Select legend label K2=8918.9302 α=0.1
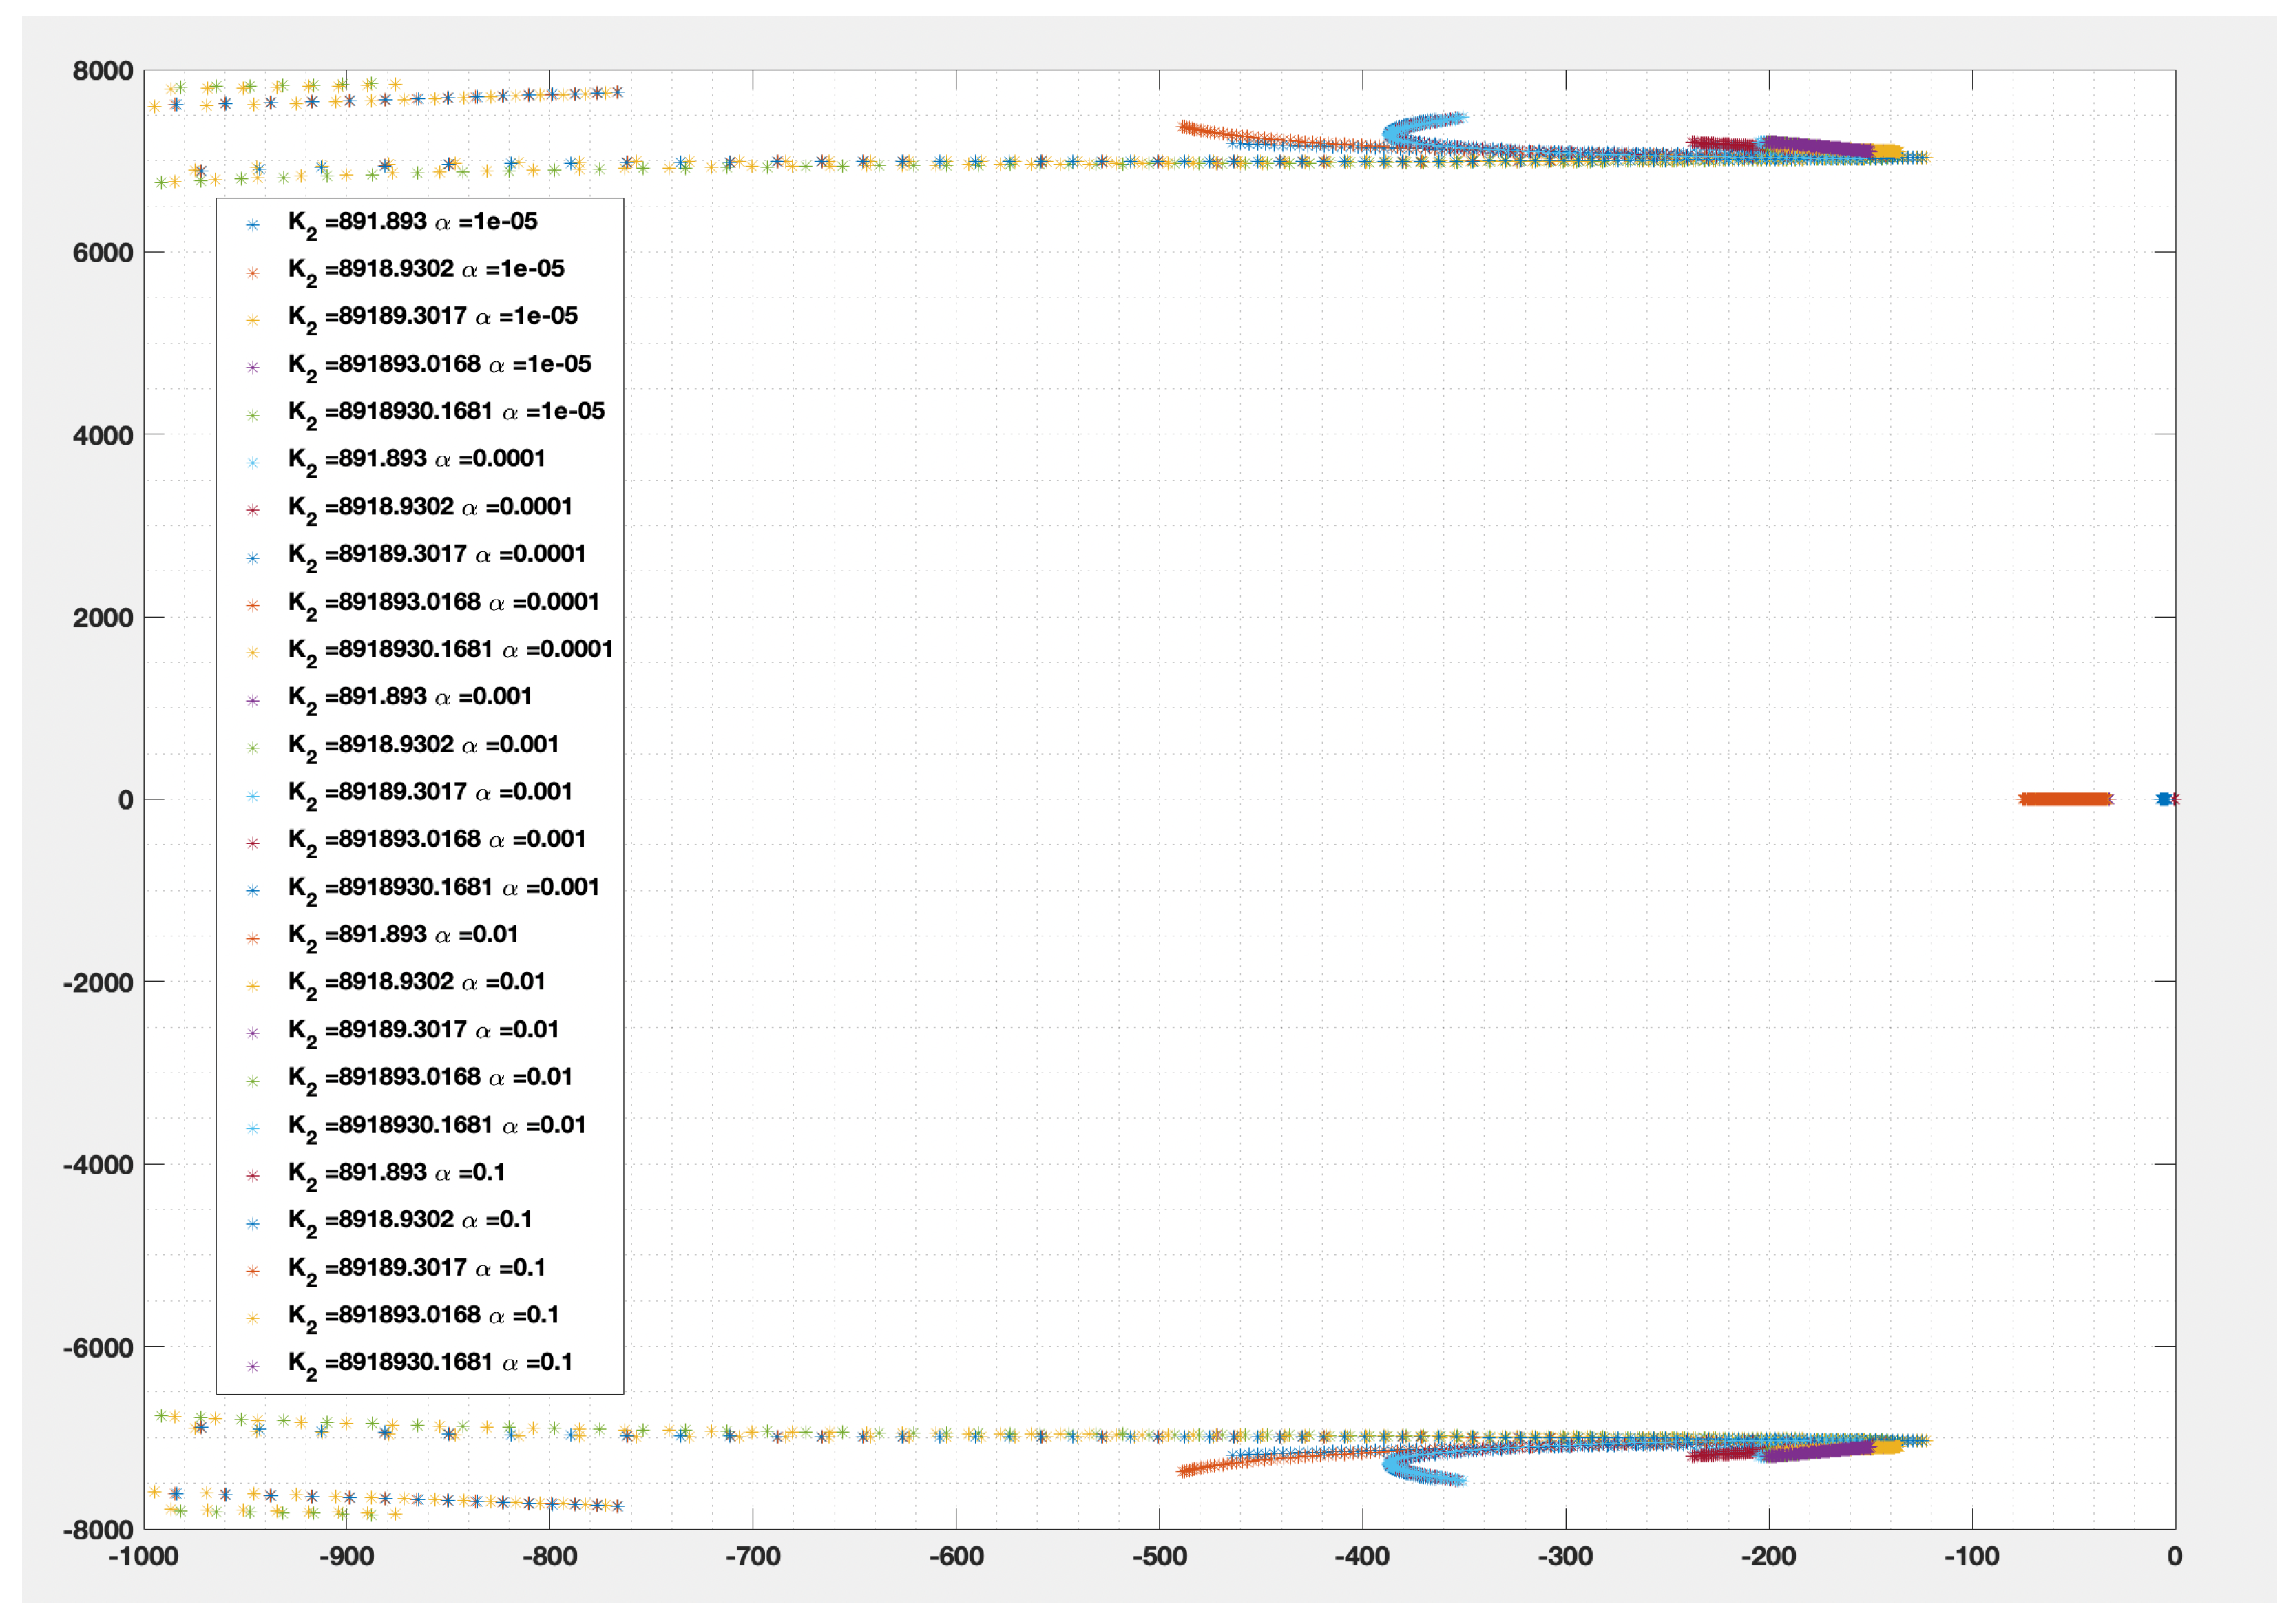The width and height of the screenshot is (2293, 1624). tap(409, 1221)
